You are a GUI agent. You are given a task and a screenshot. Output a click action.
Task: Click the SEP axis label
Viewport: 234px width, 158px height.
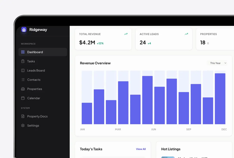tap(189, 129)
